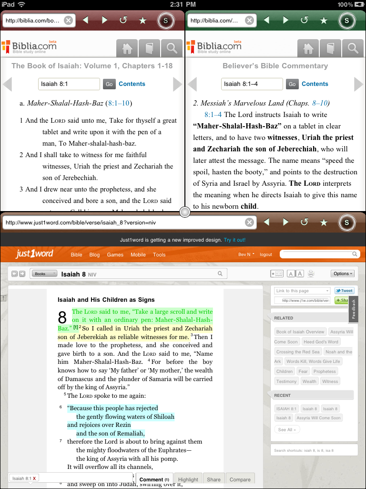
Task: Go back in the top-right browser pane
Action: tap(266, 20)
